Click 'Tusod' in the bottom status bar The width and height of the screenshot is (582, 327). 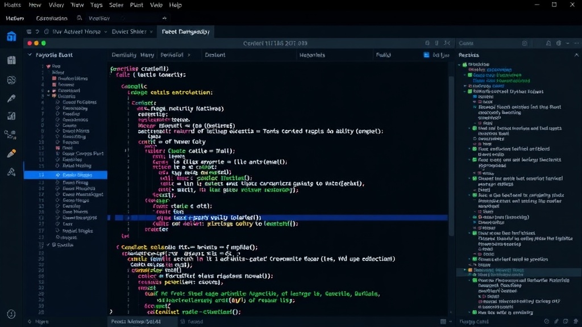[x=196, y=321]
